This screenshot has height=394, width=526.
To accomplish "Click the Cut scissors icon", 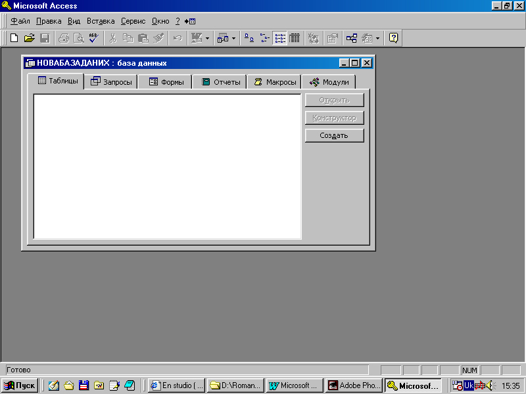I will (x=112, y=38).
